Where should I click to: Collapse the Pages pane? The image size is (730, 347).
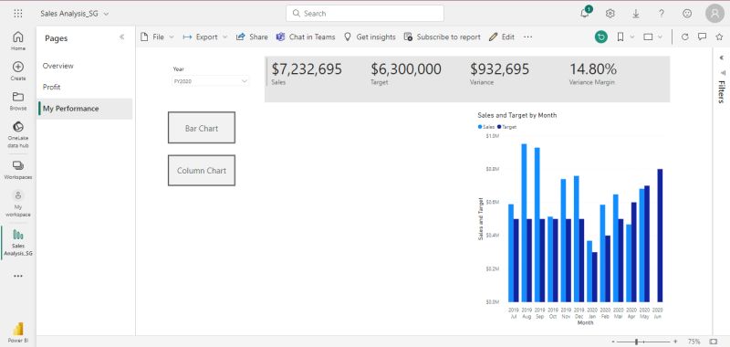[x=122, y=37]
